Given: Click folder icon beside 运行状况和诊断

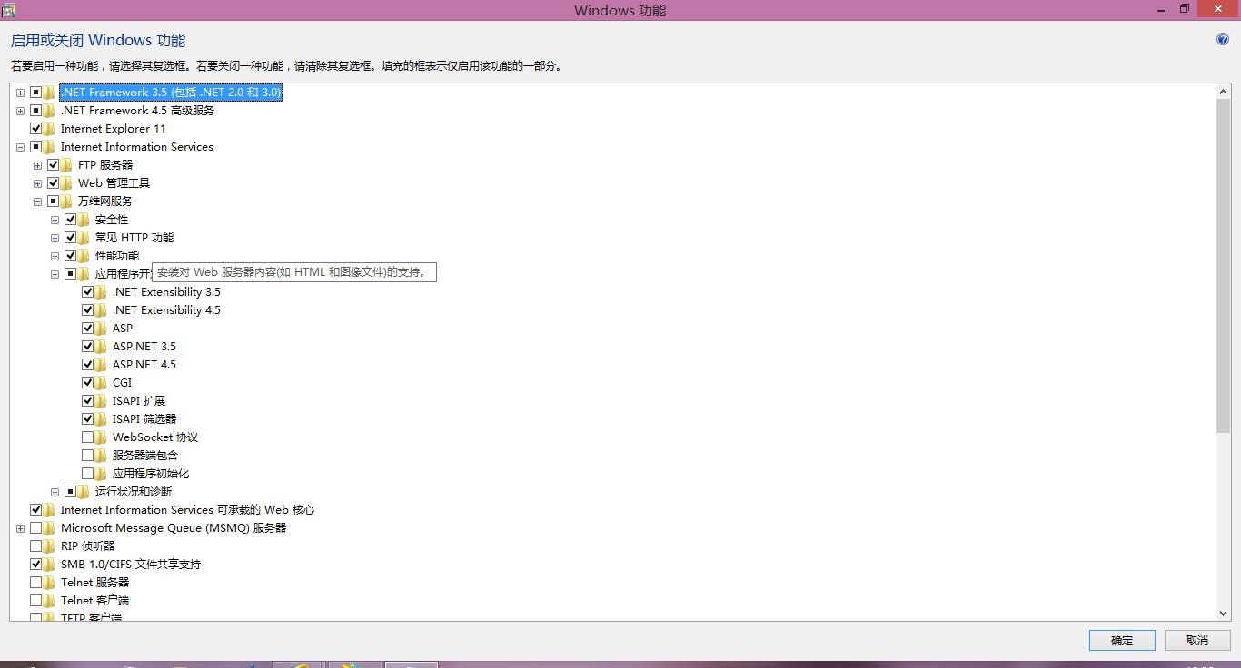Looking at the screenshot, I should coord(84,491).
